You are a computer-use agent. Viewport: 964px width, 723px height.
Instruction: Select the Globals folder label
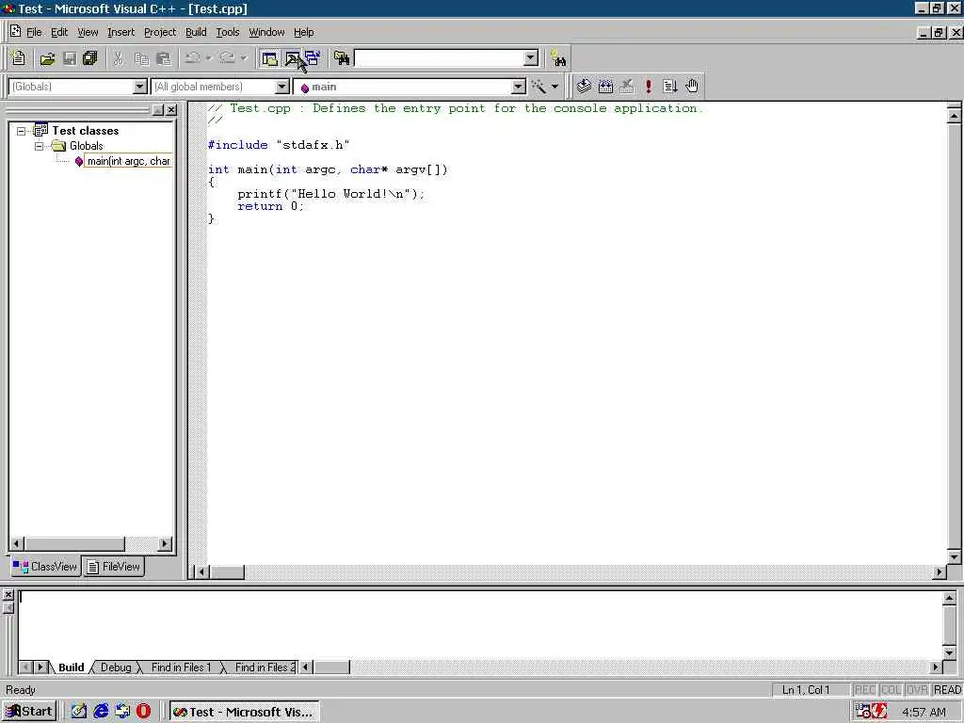86,146
